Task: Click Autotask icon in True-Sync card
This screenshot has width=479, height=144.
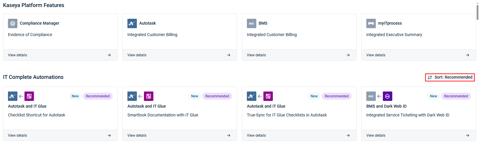Action: pos(252,96)
